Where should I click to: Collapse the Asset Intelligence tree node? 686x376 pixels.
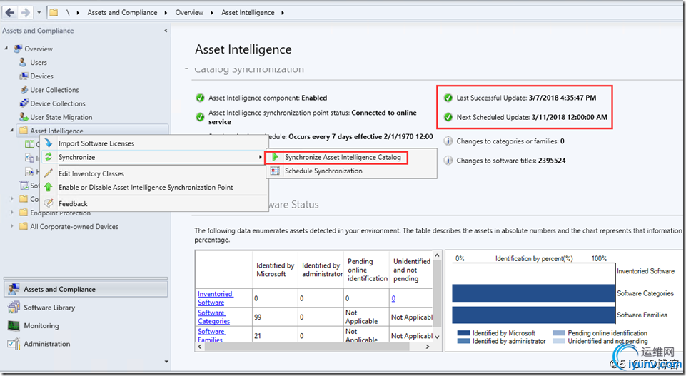(11, 131)
